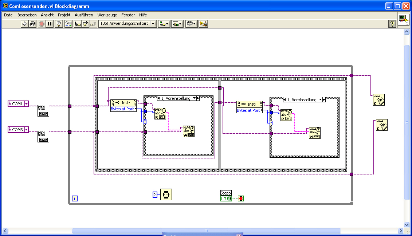Step into the next node
The height and width of the screenshot is (236, 412).
pyautogui.click(x=78, y=24)
